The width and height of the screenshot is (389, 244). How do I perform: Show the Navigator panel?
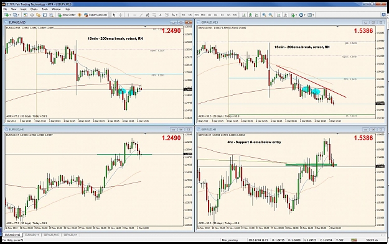point(38,15)
